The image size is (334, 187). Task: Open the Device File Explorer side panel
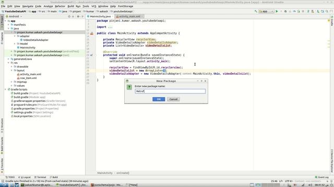(332, 161)
